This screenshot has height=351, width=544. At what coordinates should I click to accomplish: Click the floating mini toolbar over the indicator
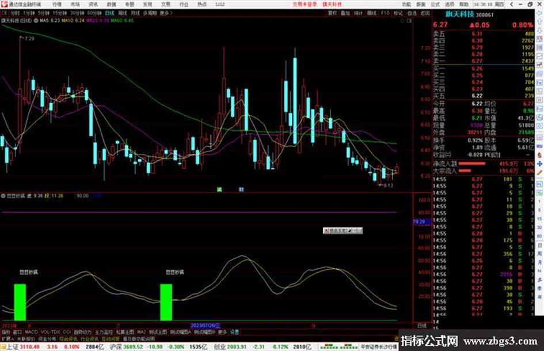(x=343, y=231)
